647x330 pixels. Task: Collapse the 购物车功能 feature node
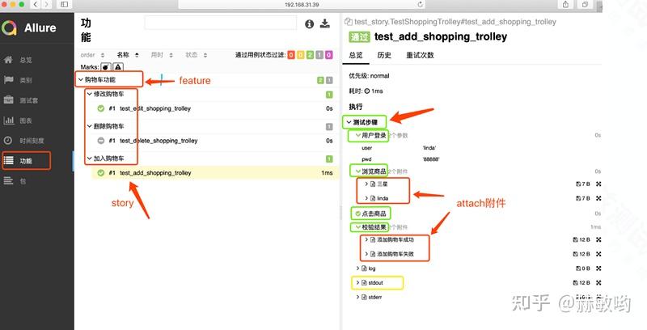81,79
